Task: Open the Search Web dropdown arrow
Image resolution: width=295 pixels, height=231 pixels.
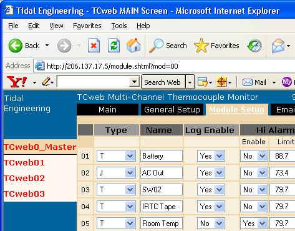Action: click(x=190, y=82)
